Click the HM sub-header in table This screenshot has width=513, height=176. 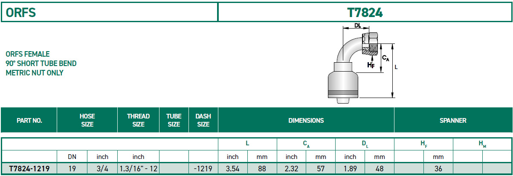(482, 144)
